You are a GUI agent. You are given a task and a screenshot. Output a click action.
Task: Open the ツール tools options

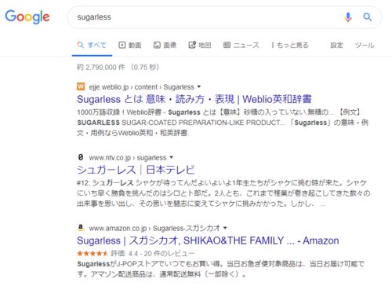pos(365,45)
